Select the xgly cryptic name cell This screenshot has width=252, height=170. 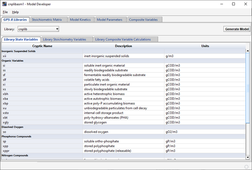[x=42, y=122]
